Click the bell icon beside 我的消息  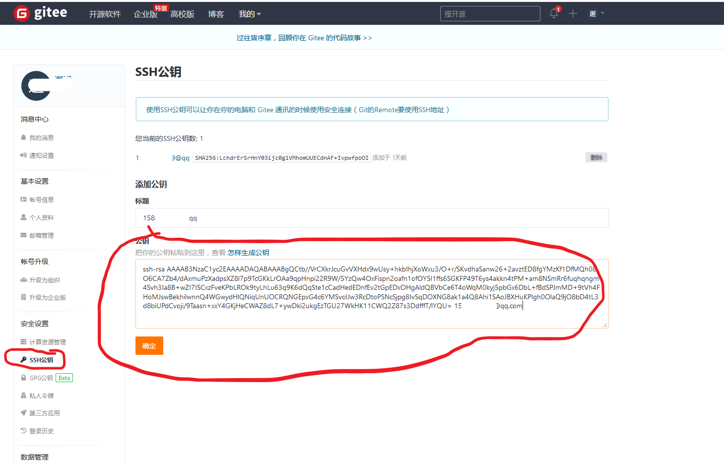[x=23, y=137]
